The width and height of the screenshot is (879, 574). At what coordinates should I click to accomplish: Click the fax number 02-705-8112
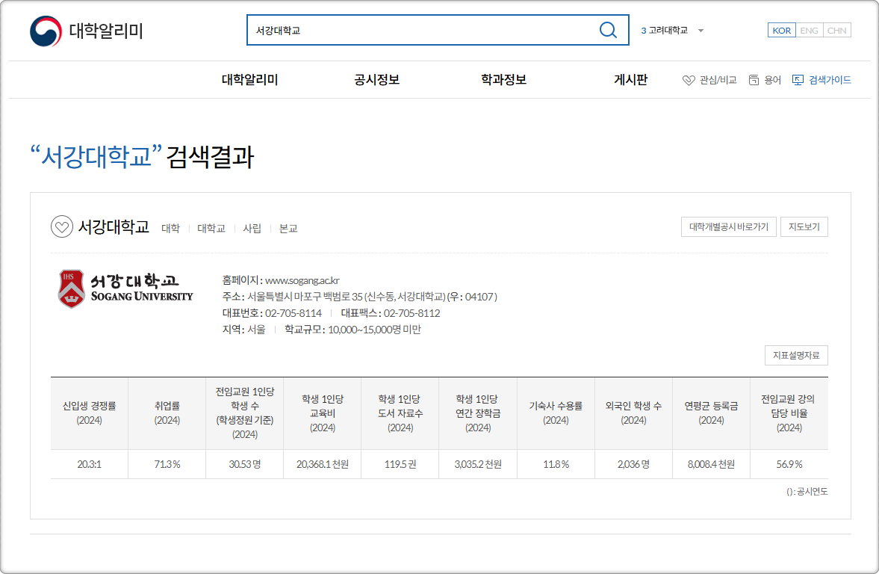[412, 313]
